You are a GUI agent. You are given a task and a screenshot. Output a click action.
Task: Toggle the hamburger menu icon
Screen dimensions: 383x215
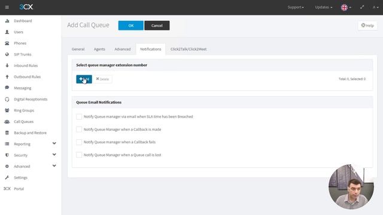7,7
